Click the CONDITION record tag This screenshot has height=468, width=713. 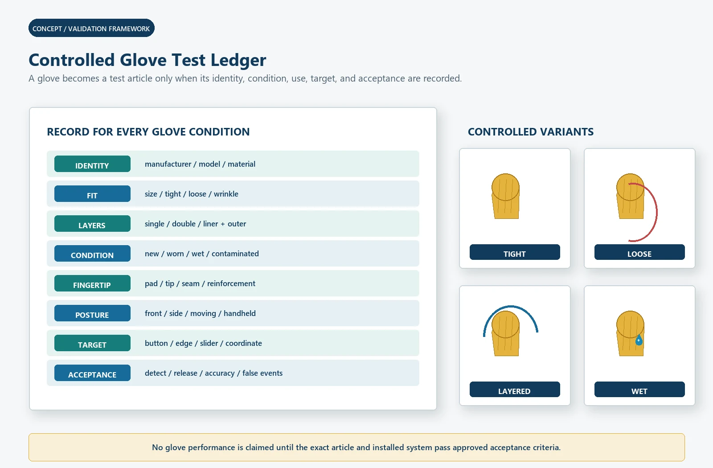[92, 254]
